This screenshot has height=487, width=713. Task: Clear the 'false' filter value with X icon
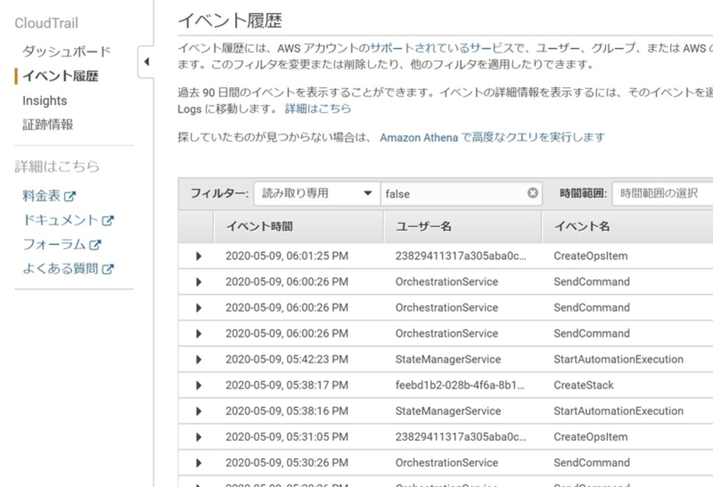533,193
